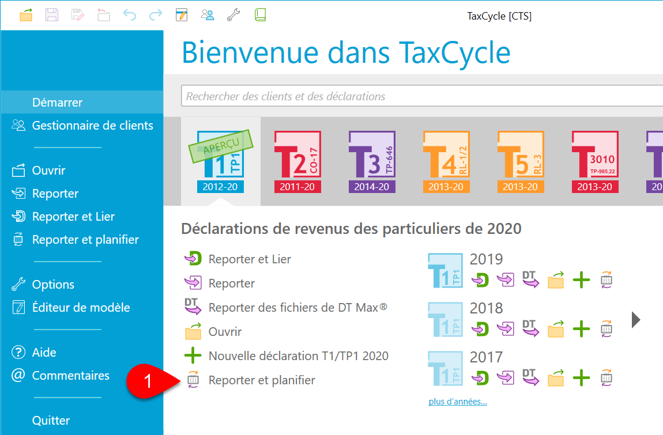Click the redo arrow in toolbar
The width and height of the screenshot is (663, 435).
pyautogui.click(x=156, y=16)
